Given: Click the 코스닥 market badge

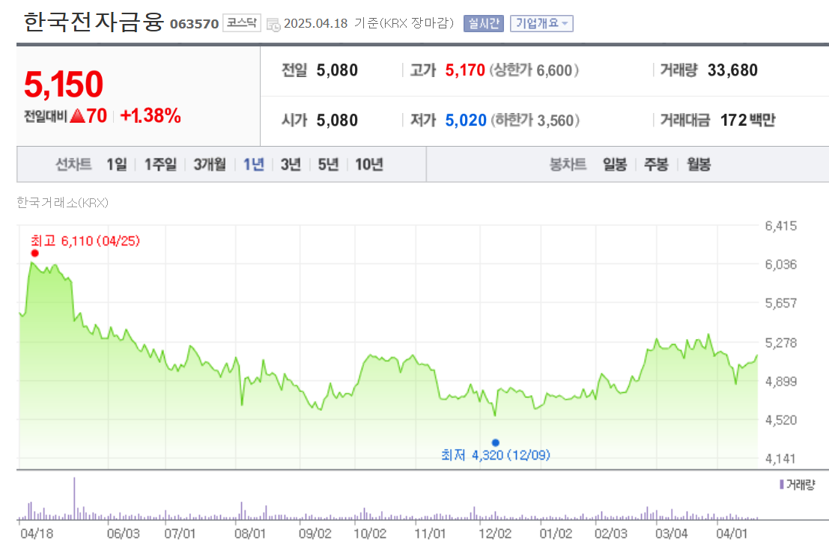Looking at the screenshot, I should pyautogui.click(x=242, y=22).
